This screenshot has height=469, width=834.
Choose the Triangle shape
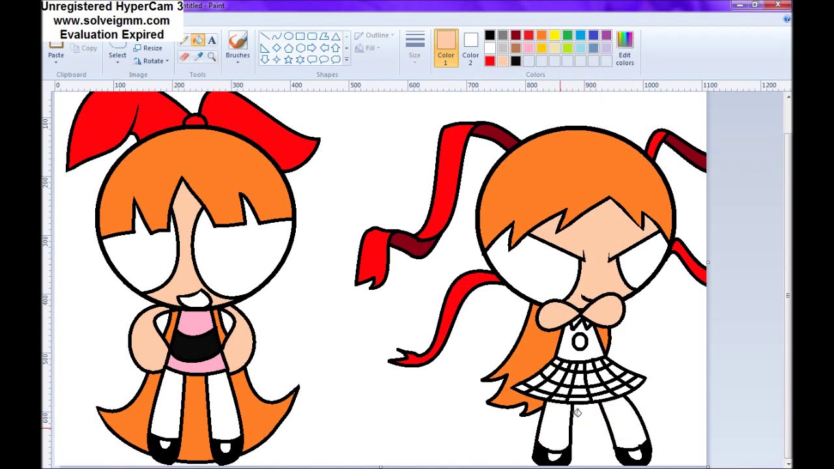coord(336,36)
